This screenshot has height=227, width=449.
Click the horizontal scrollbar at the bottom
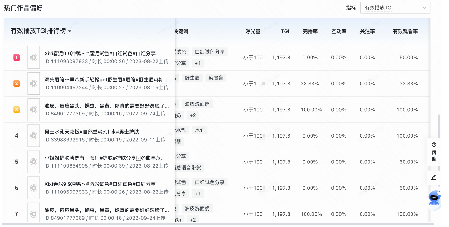217,224
